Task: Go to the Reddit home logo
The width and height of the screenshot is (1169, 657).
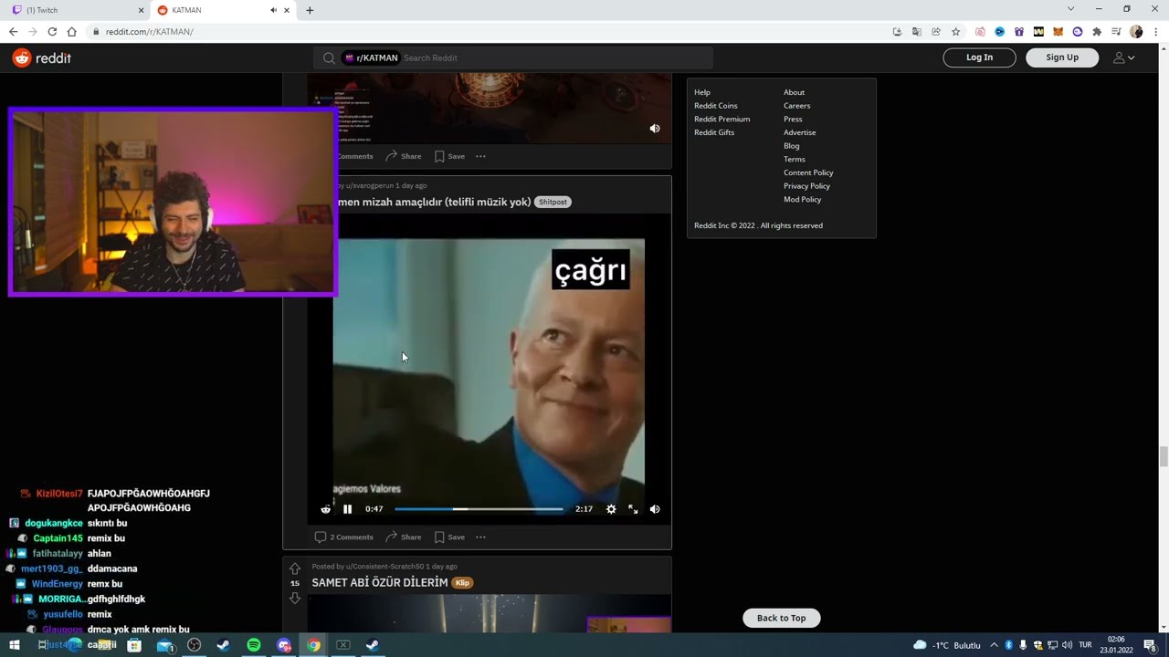Action: pos(41,57)
